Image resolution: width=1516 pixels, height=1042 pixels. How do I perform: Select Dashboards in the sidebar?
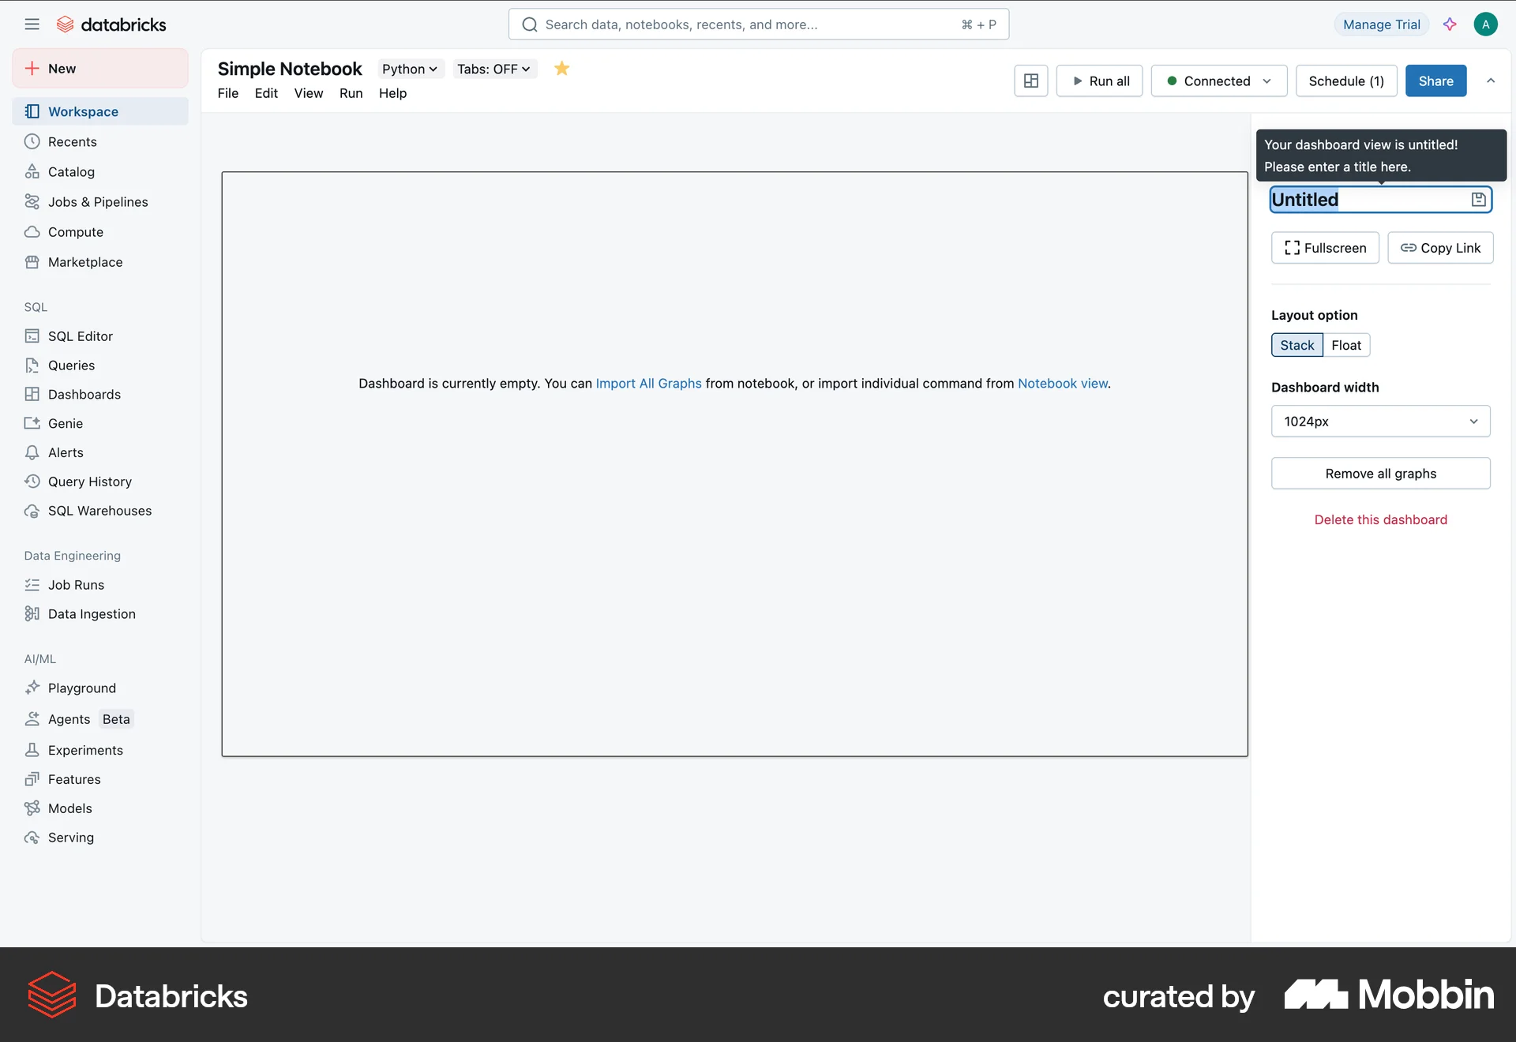point(84,394)
